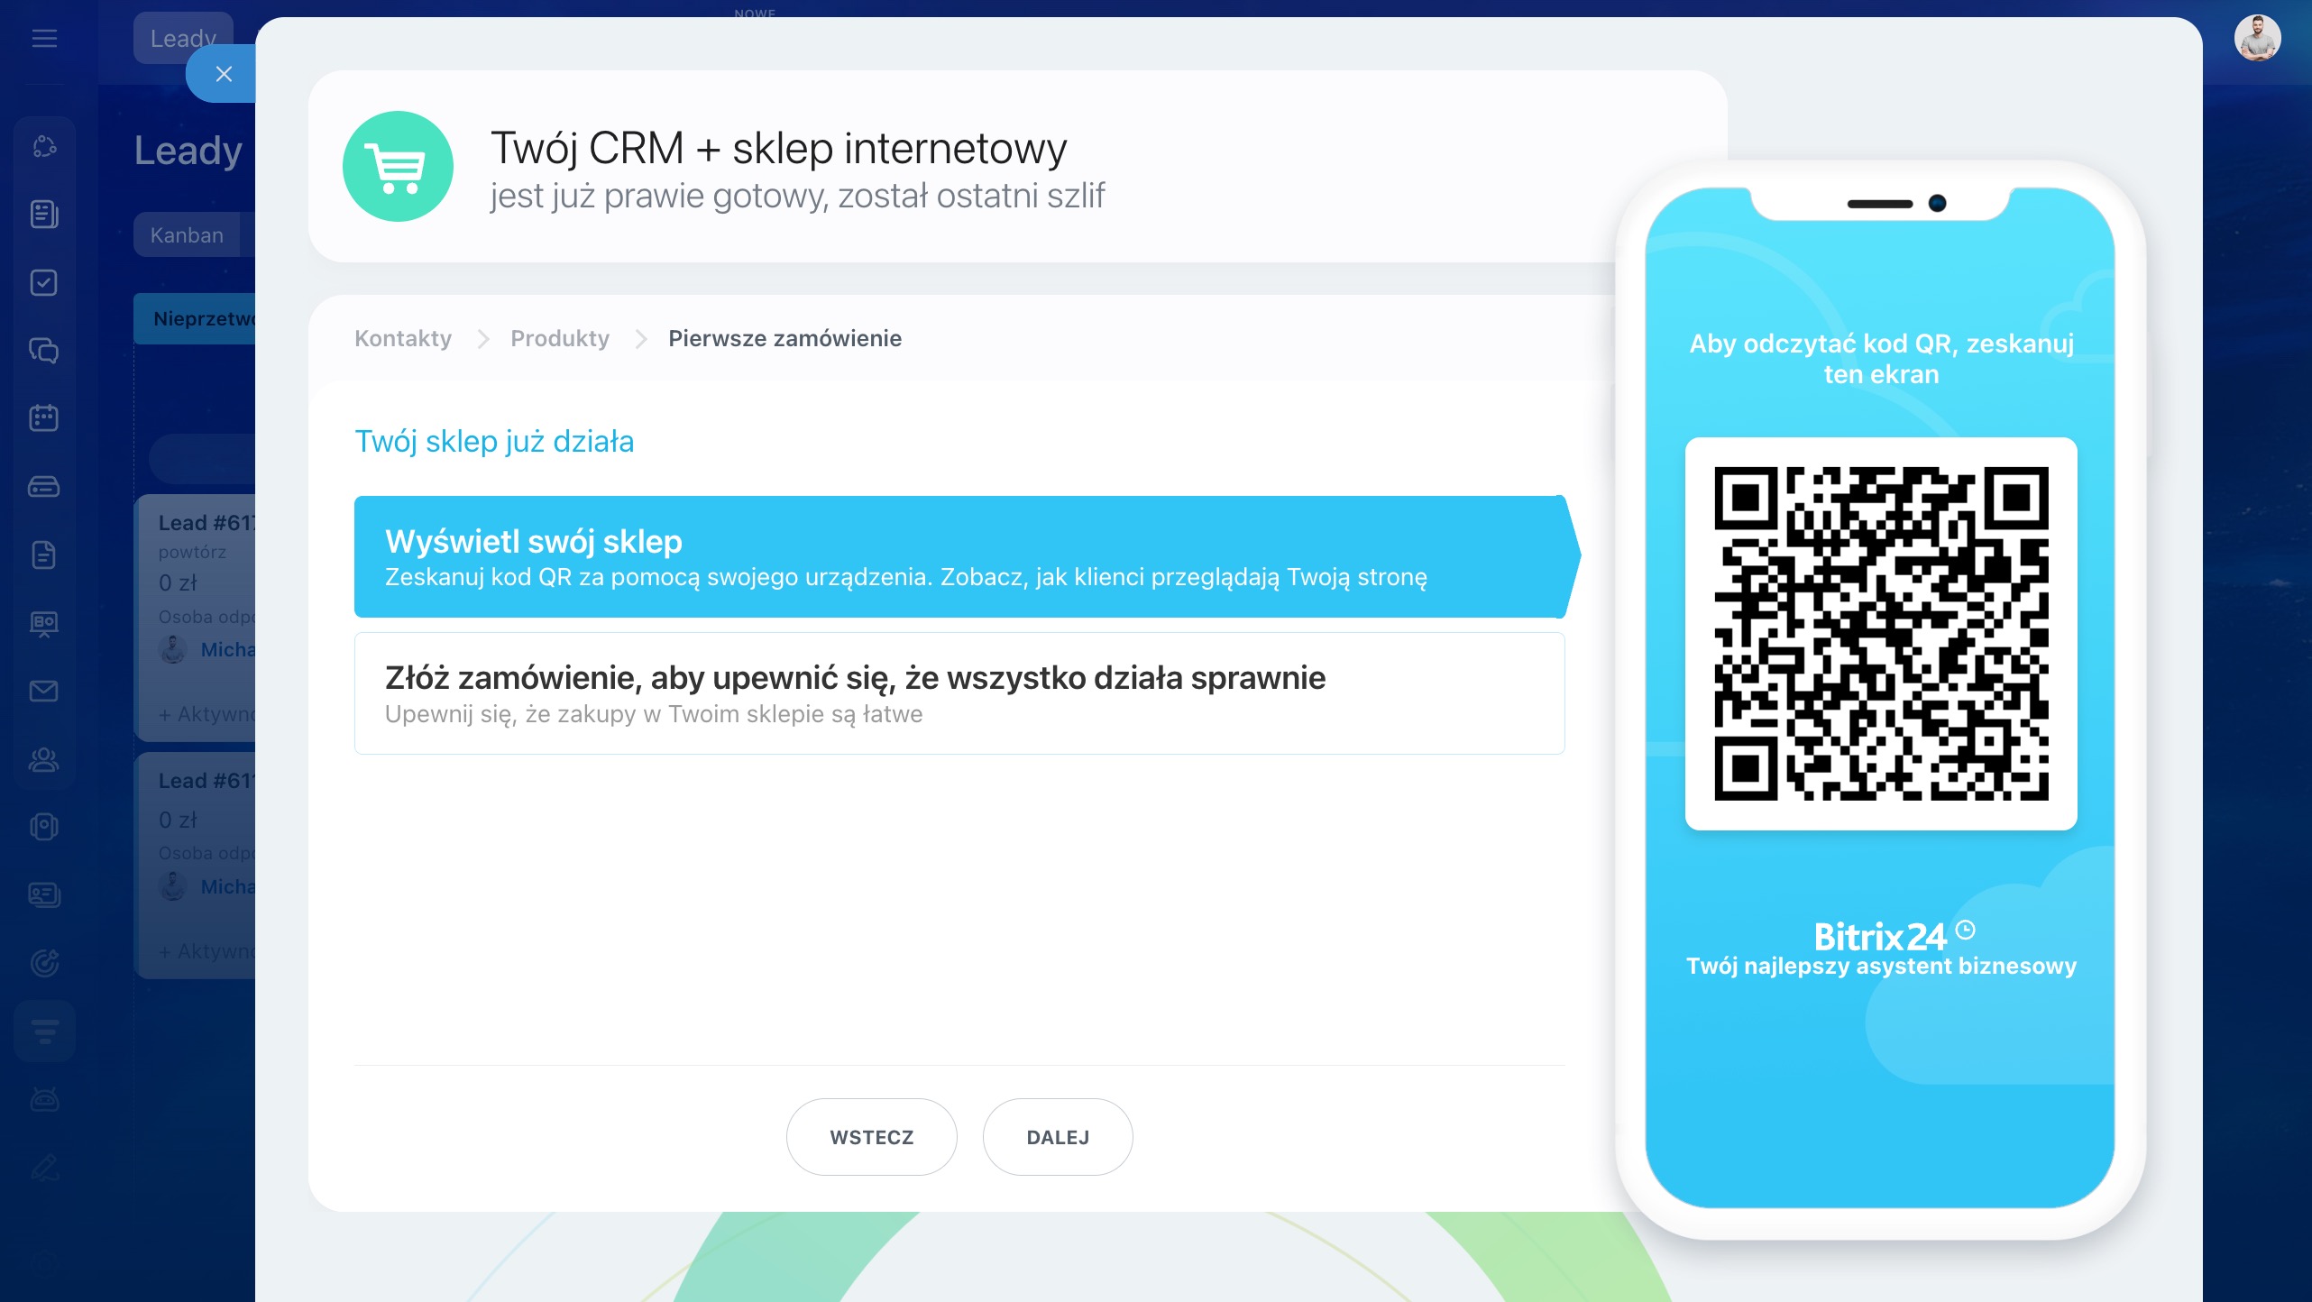The width and height of the screenshot is (2312, 1302).
Task: Open the Workgroups people sidebar icon
Action: point(44,760)
